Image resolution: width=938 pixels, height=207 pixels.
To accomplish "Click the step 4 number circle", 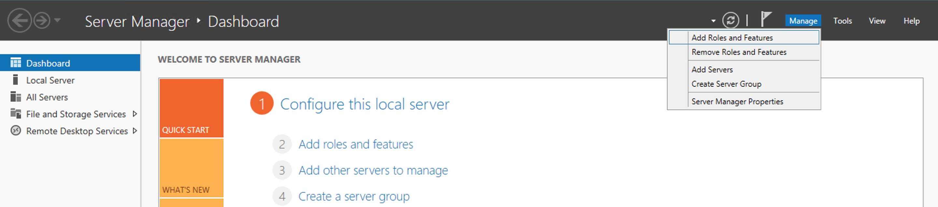I will pyautogui.click(x=282, y=197).
